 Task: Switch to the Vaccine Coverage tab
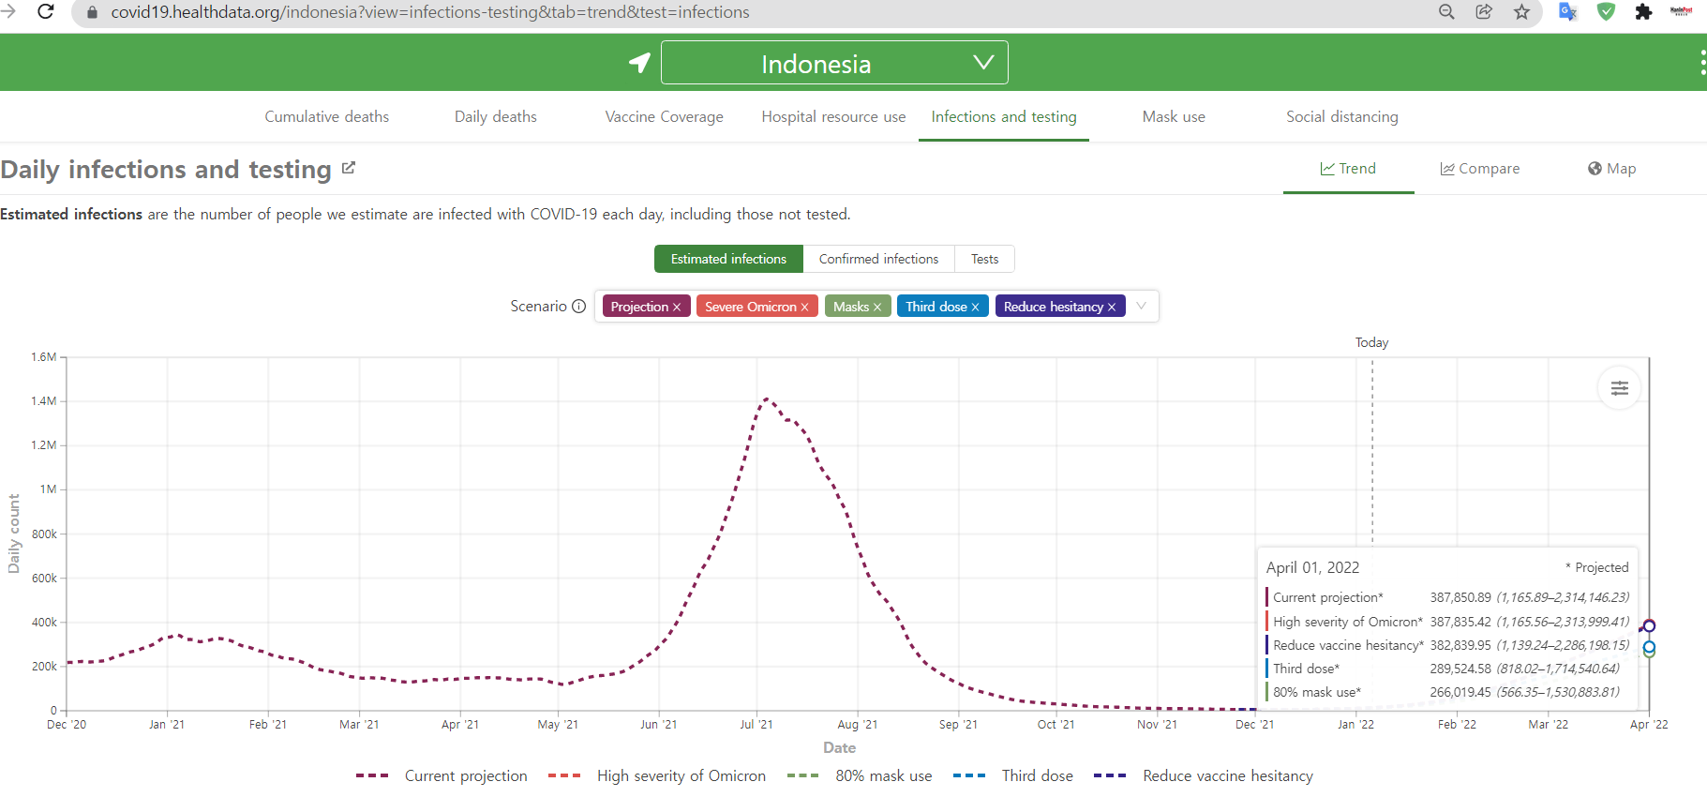pyautogui.click(x=664, y=116)
